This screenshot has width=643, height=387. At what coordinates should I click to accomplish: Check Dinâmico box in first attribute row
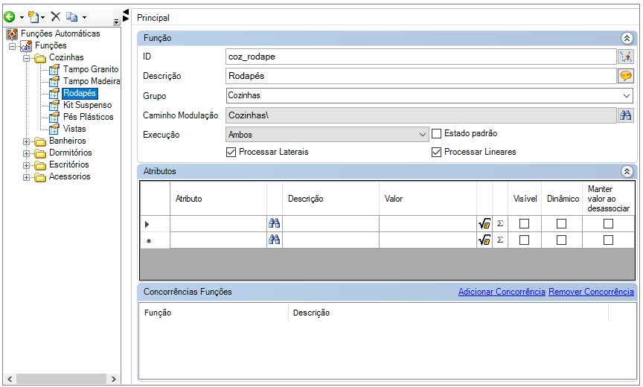(561, 224)
